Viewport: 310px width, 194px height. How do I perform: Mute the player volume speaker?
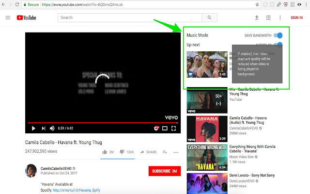point(52,128)
